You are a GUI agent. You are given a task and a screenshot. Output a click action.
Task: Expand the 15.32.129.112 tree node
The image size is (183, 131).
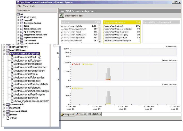point(18,17)
